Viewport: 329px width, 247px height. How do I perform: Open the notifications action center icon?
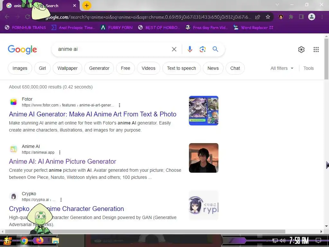click(x=318, y=241)
